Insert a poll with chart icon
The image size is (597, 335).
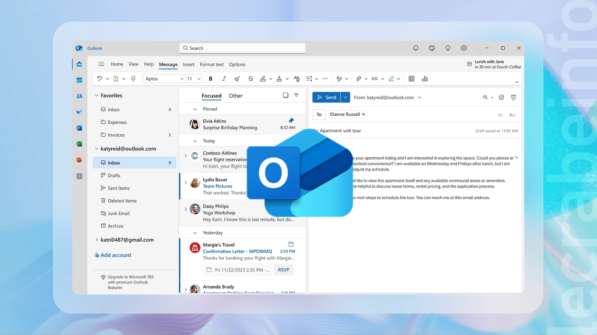(x=425, y=79)
